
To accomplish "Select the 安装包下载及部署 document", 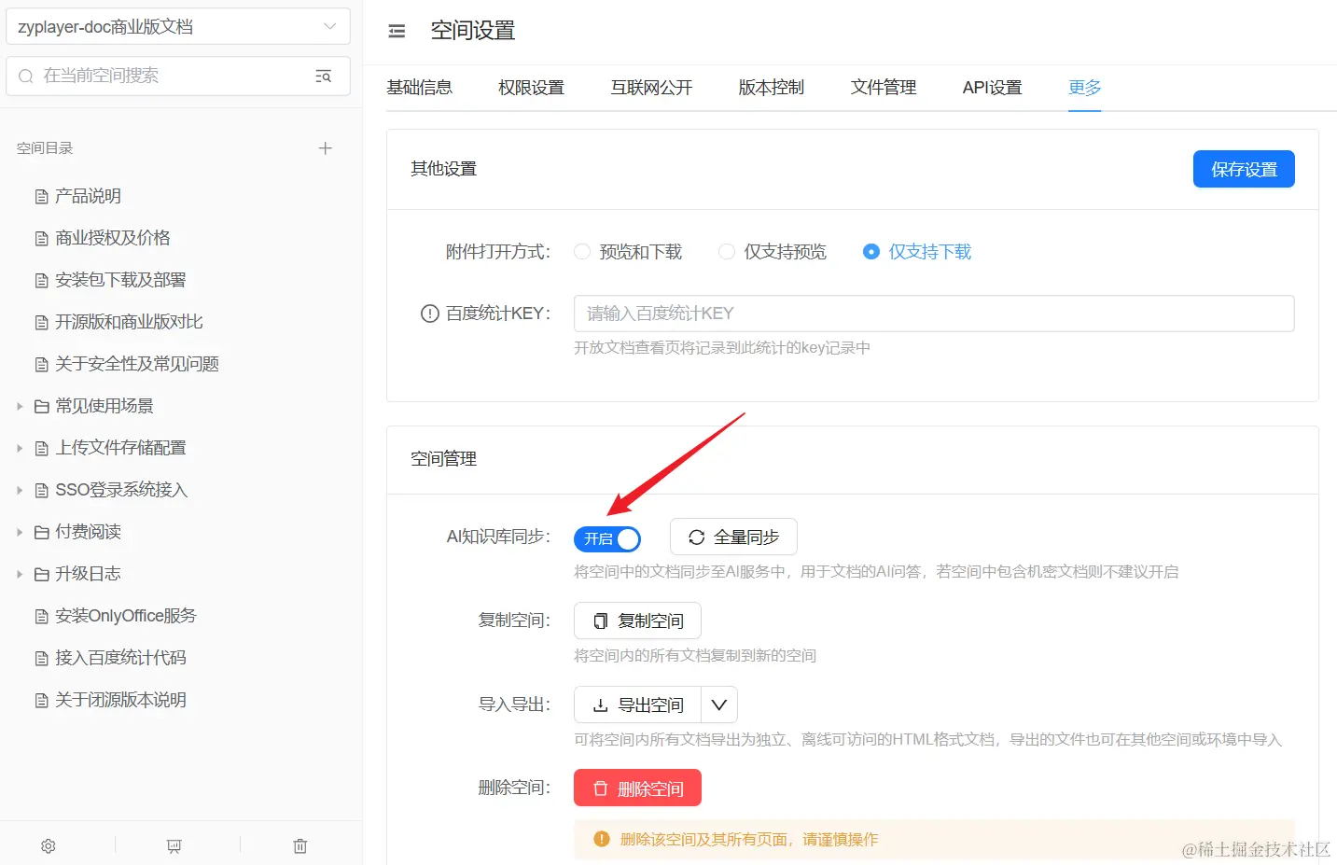I will 120,280.
